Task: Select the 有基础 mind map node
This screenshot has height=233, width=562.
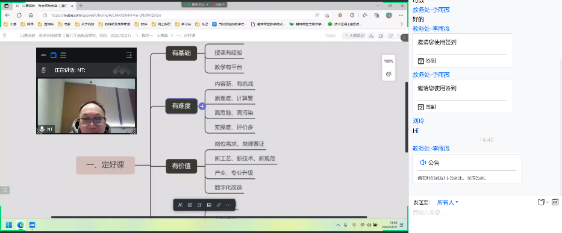Action: pos(181,54)
